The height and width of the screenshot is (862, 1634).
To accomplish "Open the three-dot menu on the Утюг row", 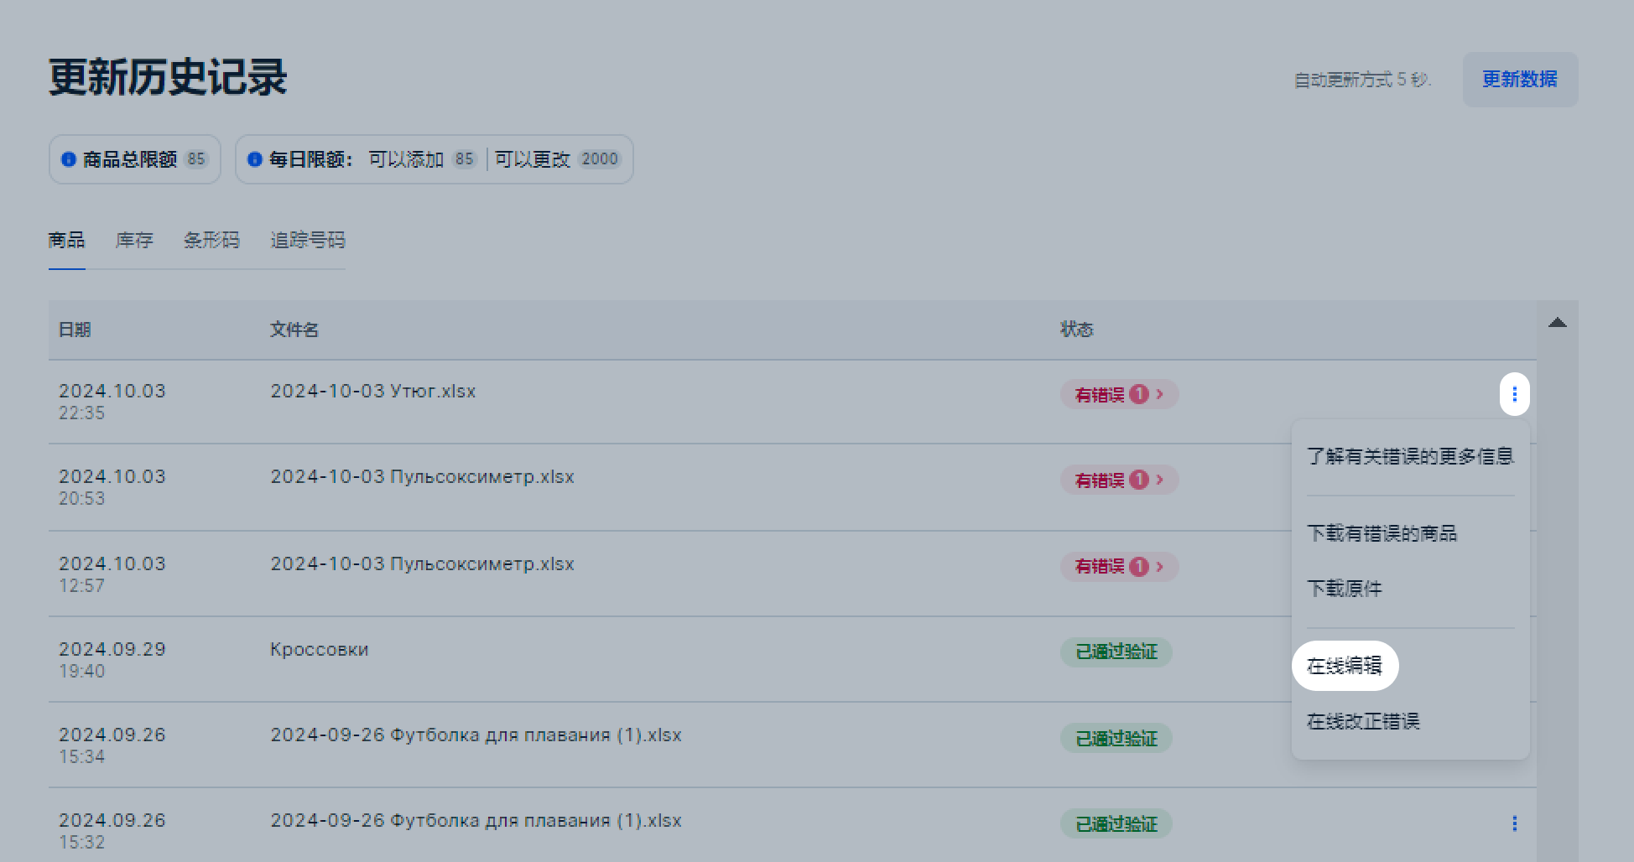I will click(1515, 394).
